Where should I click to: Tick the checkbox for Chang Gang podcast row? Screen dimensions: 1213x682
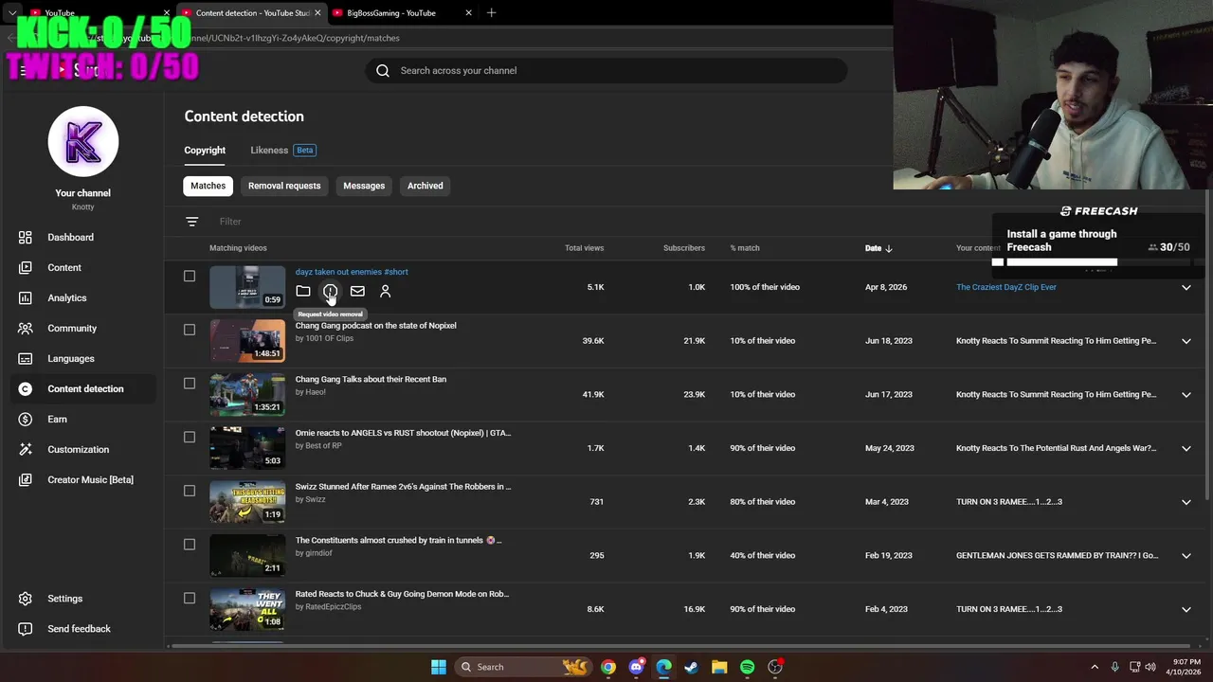(190, 330)
